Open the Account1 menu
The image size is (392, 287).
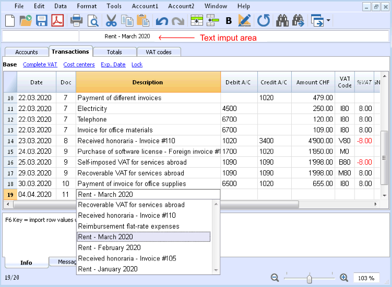click(x=145, y=6)
